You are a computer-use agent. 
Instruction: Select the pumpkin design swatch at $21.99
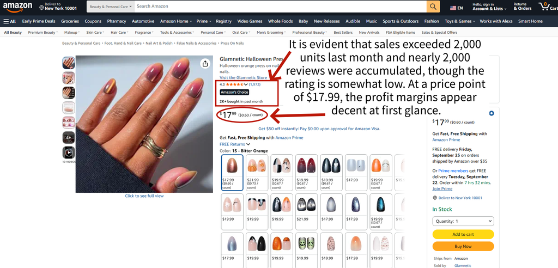point(257,173)
